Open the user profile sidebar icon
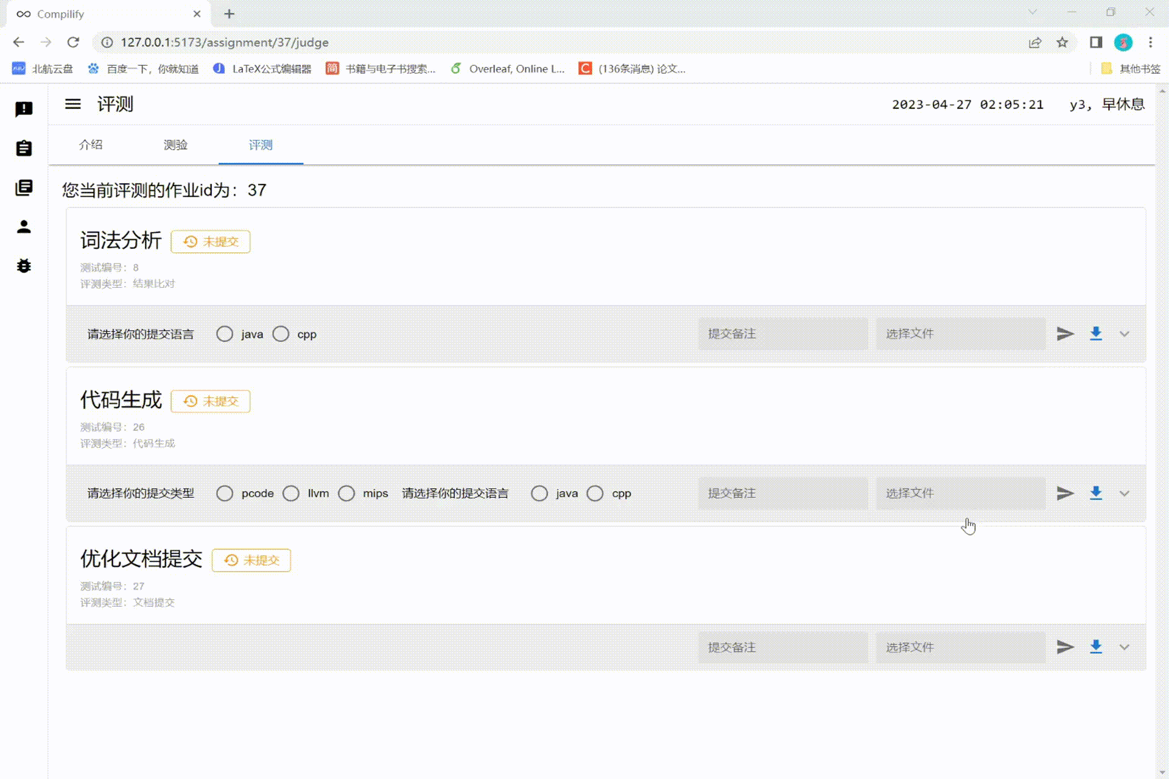The image size is (1169, 779). 24,227
